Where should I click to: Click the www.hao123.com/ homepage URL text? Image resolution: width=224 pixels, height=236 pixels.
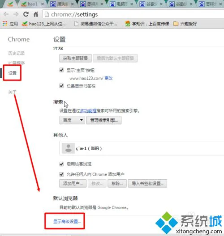[x=86, y=78]
